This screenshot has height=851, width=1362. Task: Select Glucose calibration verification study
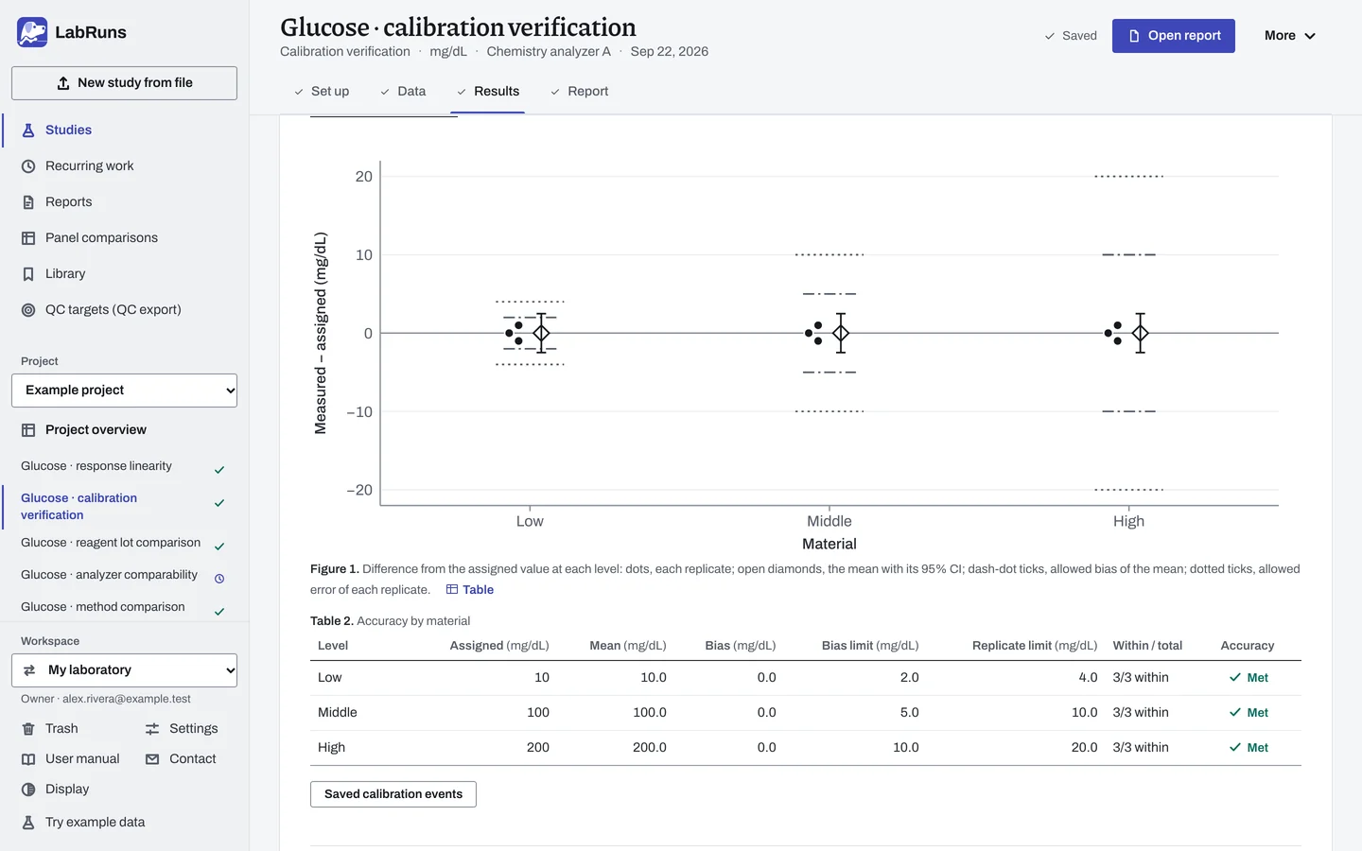124,507
